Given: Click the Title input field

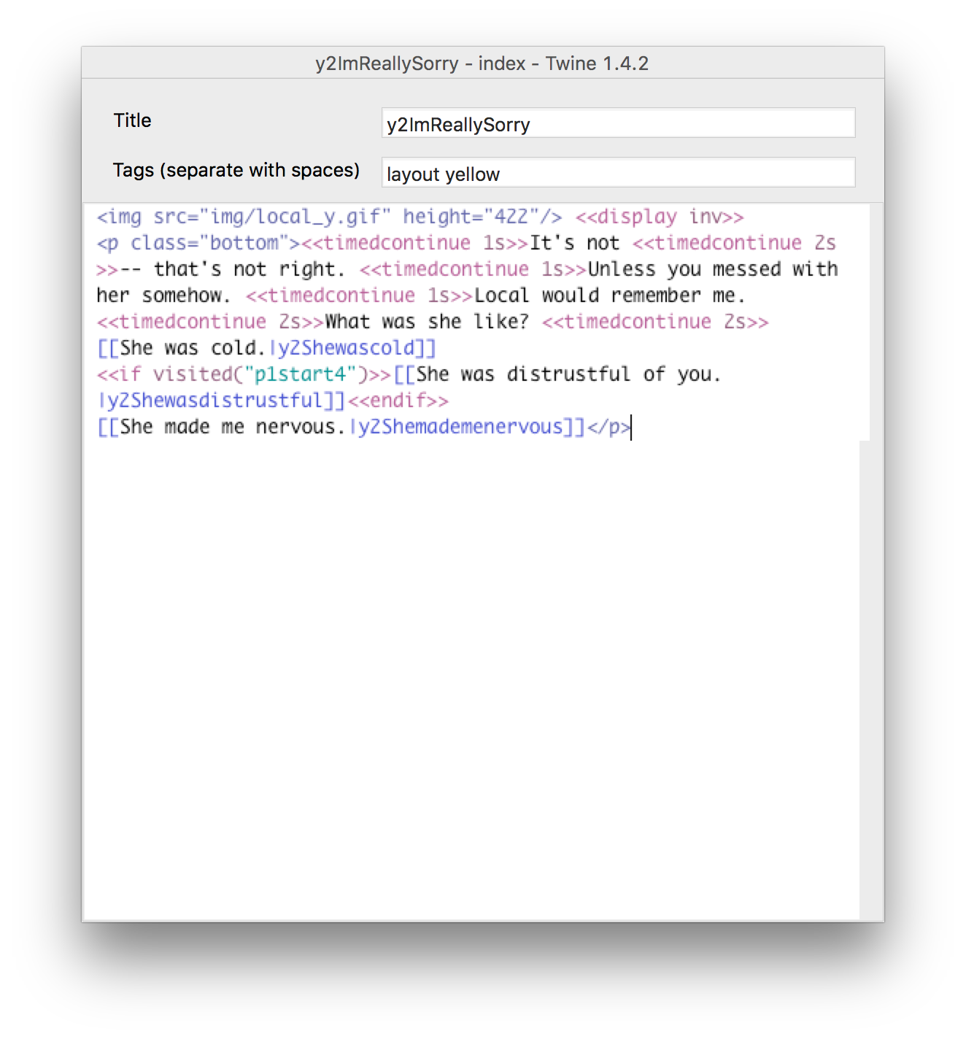Looking at the screenshot, I should (x=618, y=123).
